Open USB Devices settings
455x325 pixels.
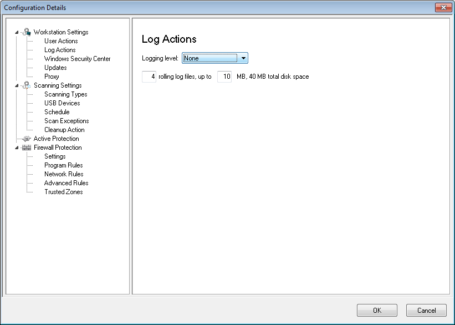pos(62,103)
